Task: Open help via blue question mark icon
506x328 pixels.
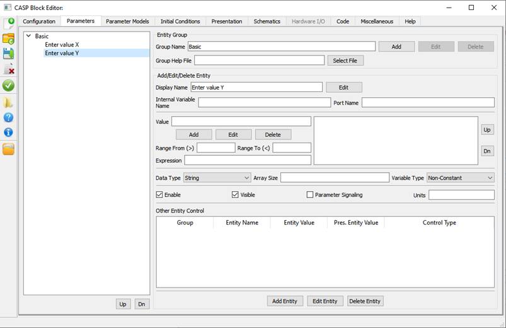Action: pos(9,117)
